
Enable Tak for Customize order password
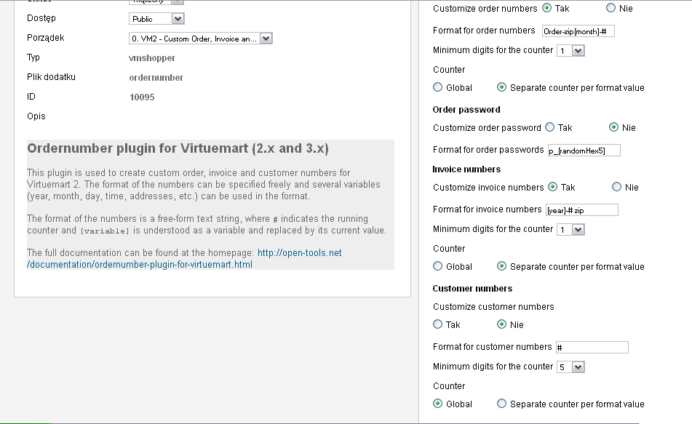pyautogui.click(x=550, y=127)
